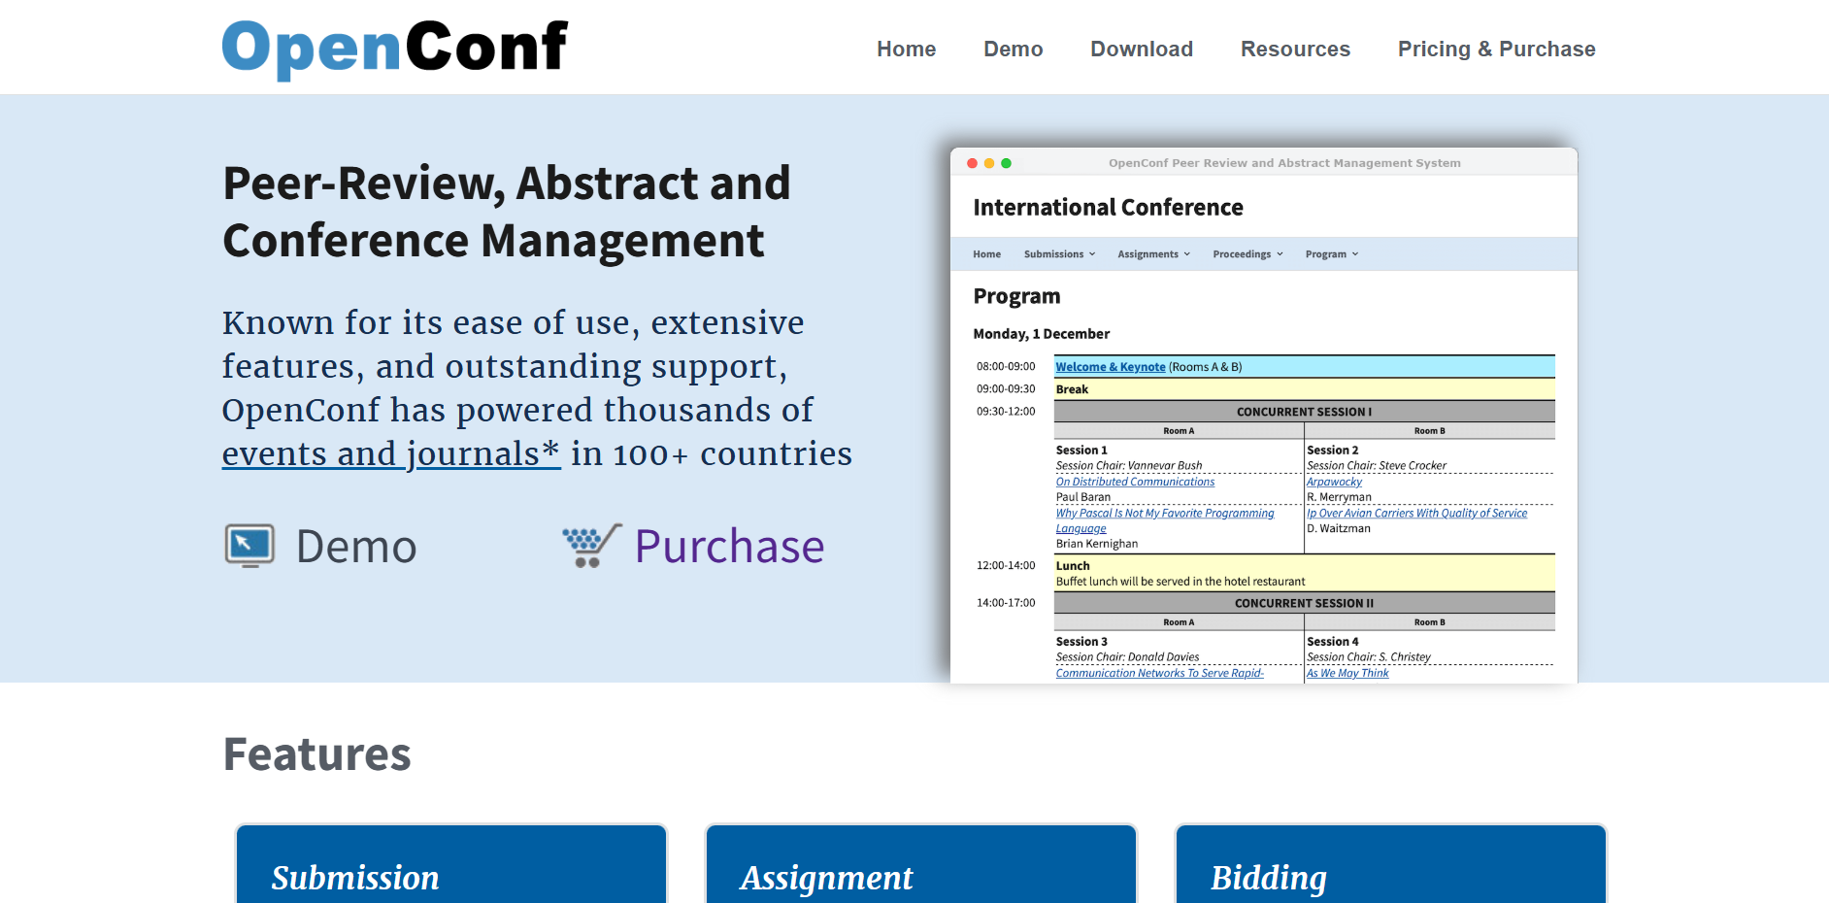1829x903 pixels.
Task: Click the Arpawocky paper link
Action: pos(1334,482)
